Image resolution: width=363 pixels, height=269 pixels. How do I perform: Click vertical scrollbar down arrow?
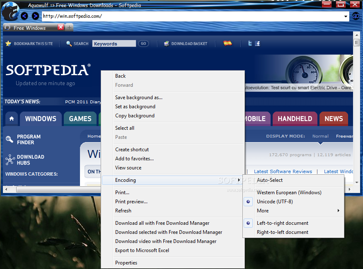pyautogui.click(x=356, y=182)
